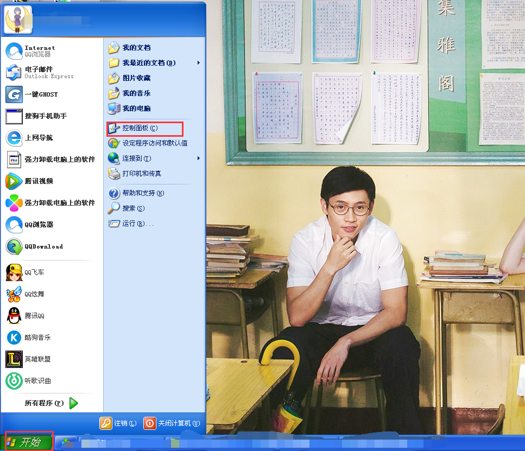The height and width of the screenshot is (451, 525).
Task: Click the 关闭计算机 shutdown button
Action: [x=172, y=423]
